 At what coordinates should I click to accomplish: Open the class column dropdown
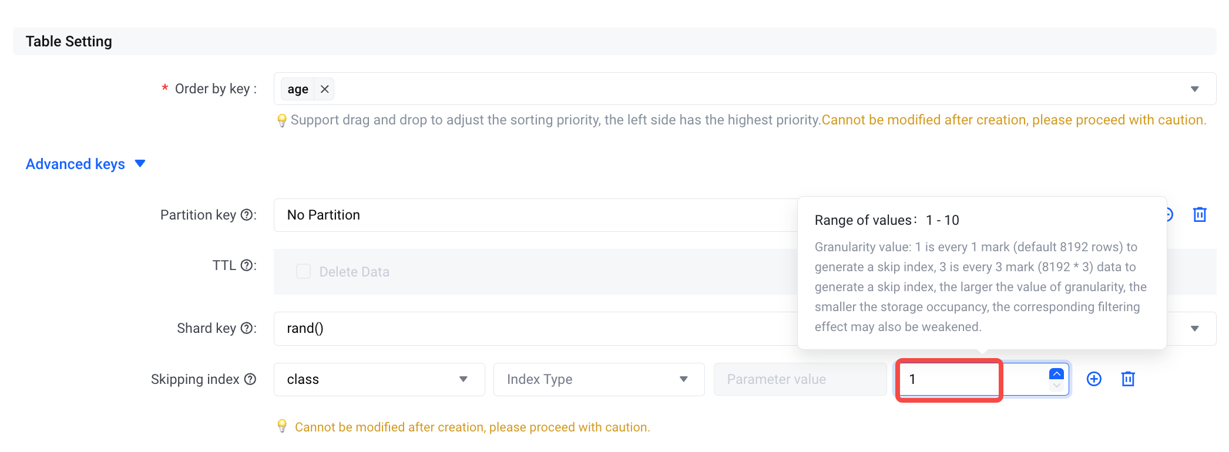click(380, 379)
